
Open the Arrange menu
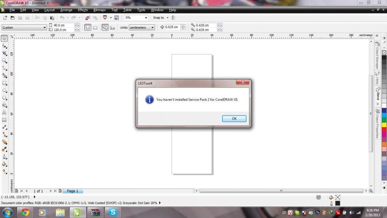[x=66, y=10]
